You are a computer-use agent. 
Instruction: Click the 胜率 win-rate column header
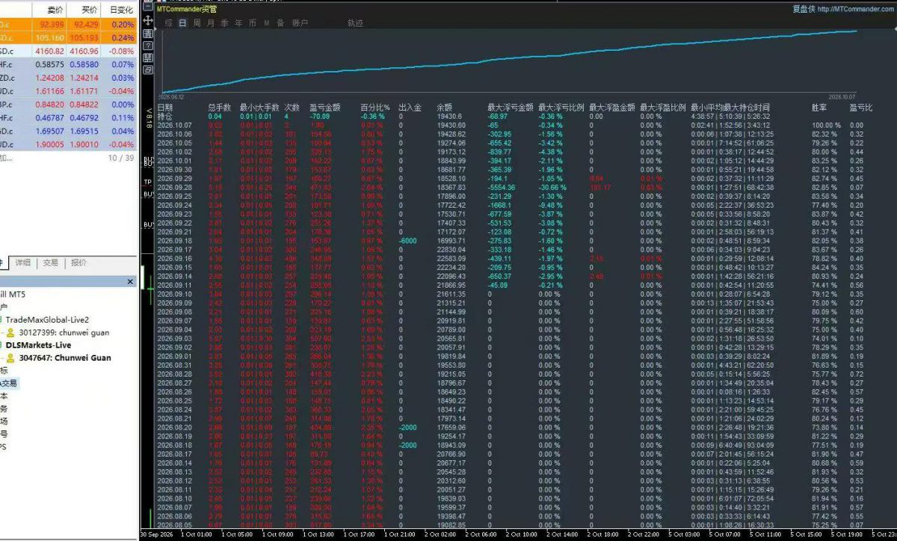[x=819, y=108]
